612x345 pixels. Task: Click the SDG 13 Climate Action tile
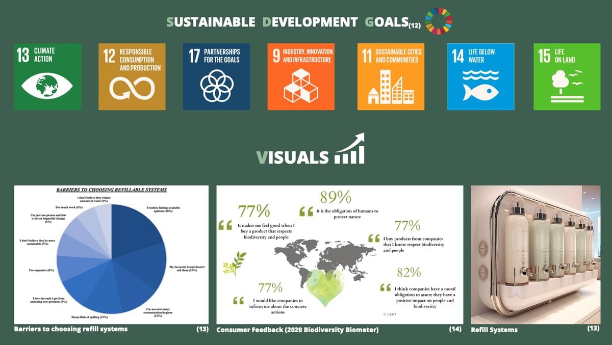48,76
